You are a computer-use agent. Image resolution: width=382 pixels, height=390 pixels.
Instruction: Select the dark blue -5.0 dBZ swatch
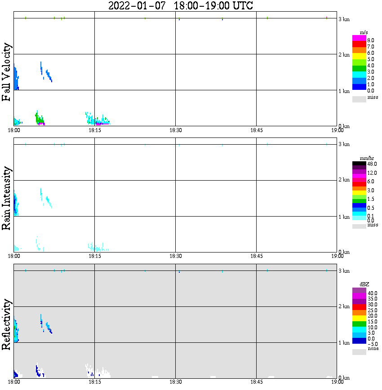click(359, 341)
